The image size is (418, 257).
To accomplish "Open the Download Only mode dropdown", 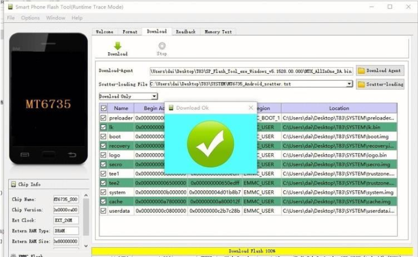I will [129, 96].
